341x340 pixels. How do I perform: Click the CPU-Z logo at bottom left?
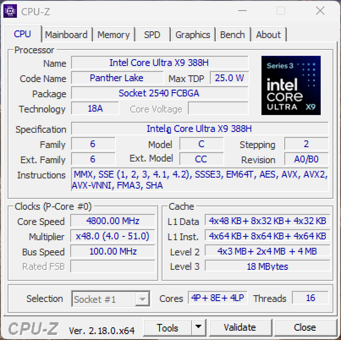pyautogui.click(x=33, y=329)
